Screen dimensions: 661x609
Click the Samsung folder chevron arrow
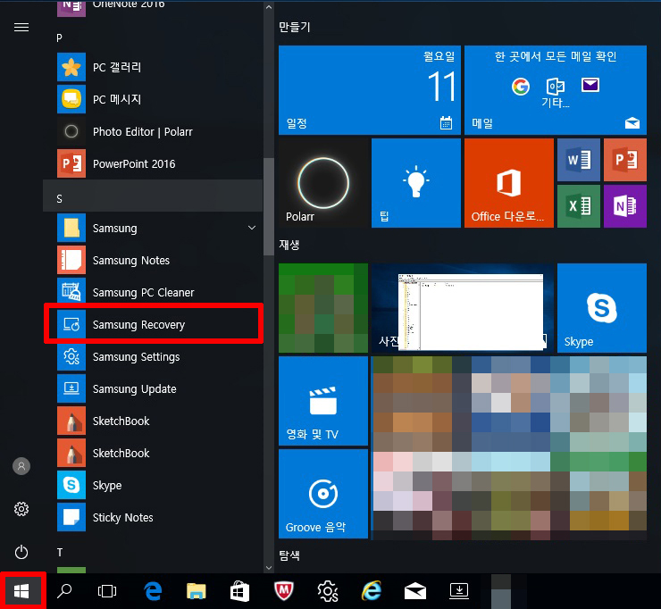(252, 228)
